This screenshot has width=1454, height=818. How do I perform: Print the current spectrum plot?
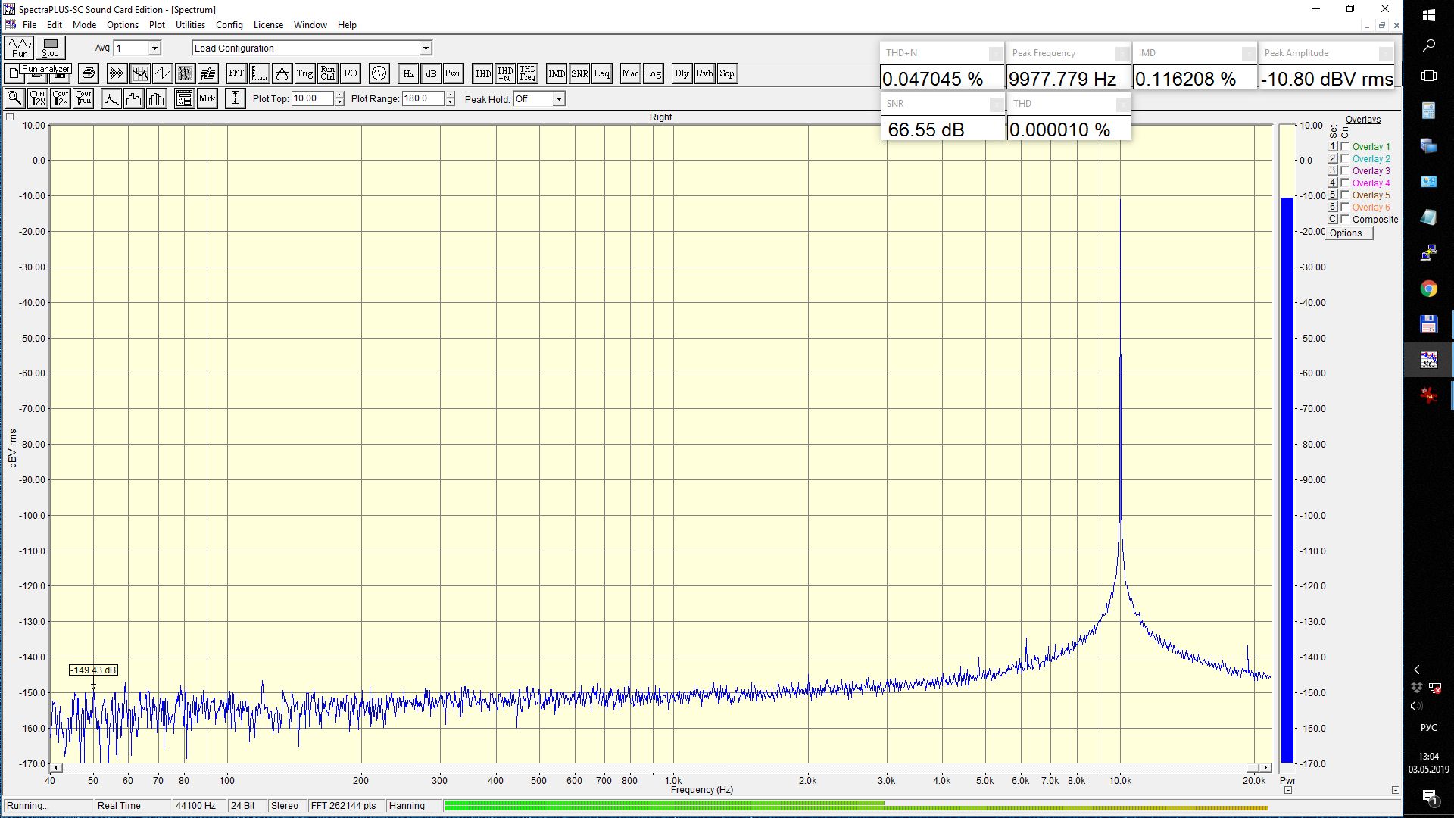click(89, 73)
